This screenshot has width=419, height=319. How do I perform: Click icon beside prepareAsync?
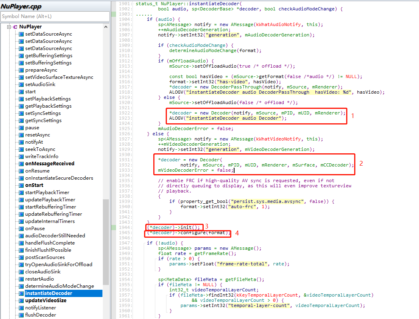click(x=21, y=70)
